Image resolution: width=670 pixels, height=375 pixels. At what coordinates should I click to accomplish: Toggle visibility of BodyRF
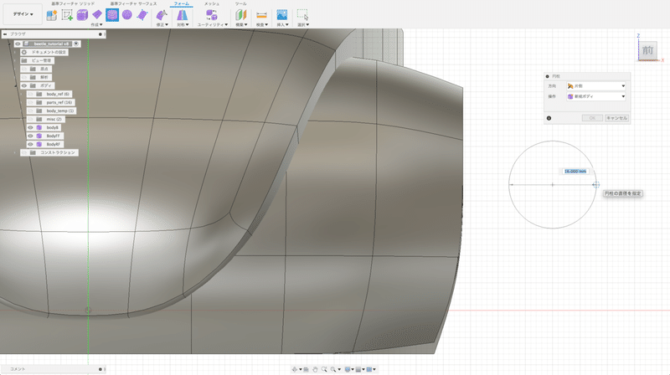[30, 144]
